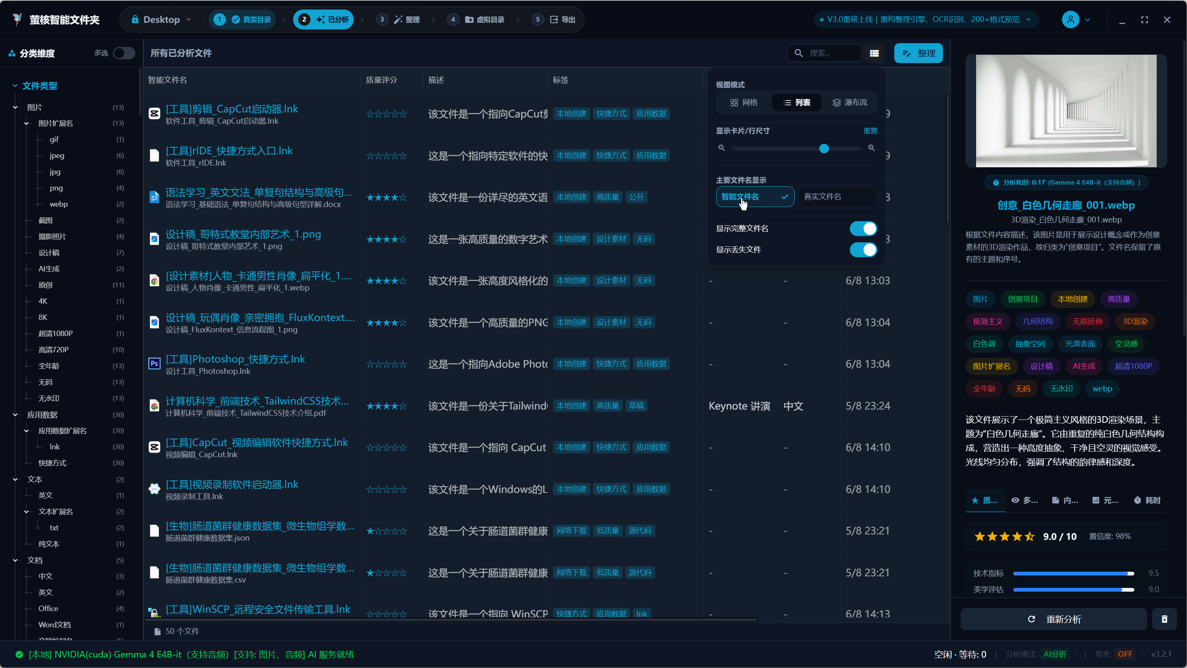Click the green AI service status icon in the status bar
This screenshot has width=1187, height=668.
point(20,654)
